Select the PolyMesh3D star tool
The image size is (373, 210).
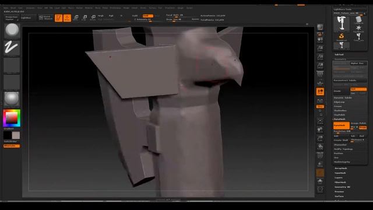click(x=358, y=29)
